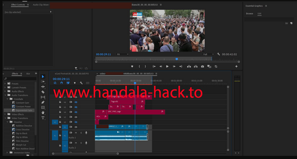
Task: Open the Program Monitor button editor plus
Action: [x=237, y=66]
